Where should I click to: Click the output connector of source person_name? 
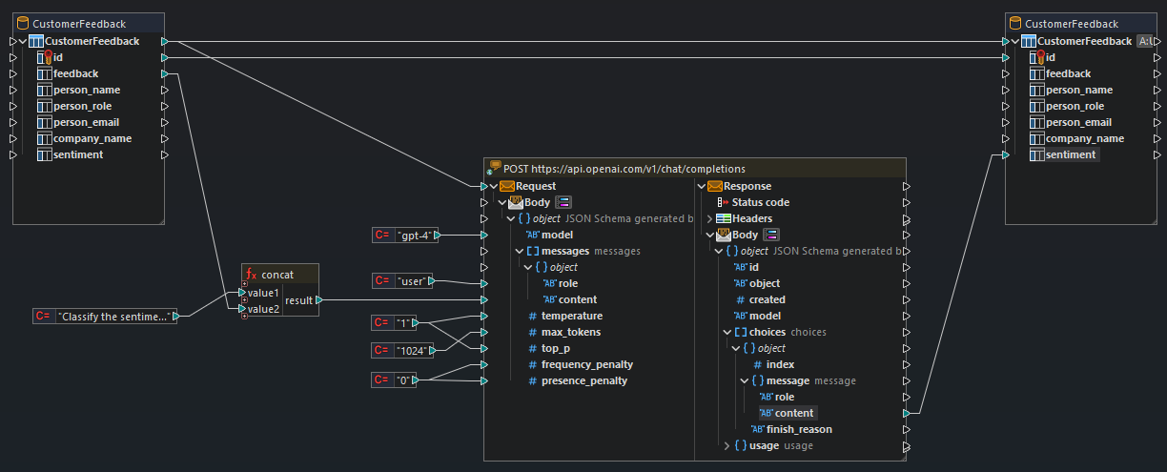pos(165,90)
